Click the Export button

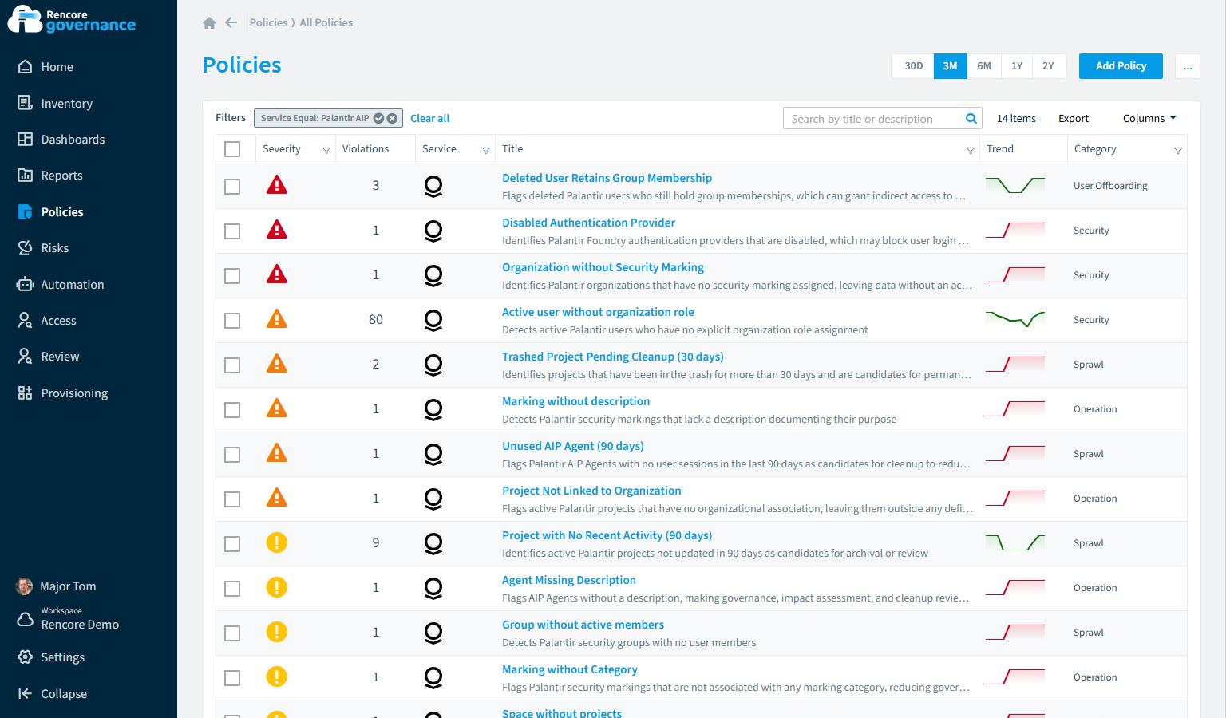1074,119
